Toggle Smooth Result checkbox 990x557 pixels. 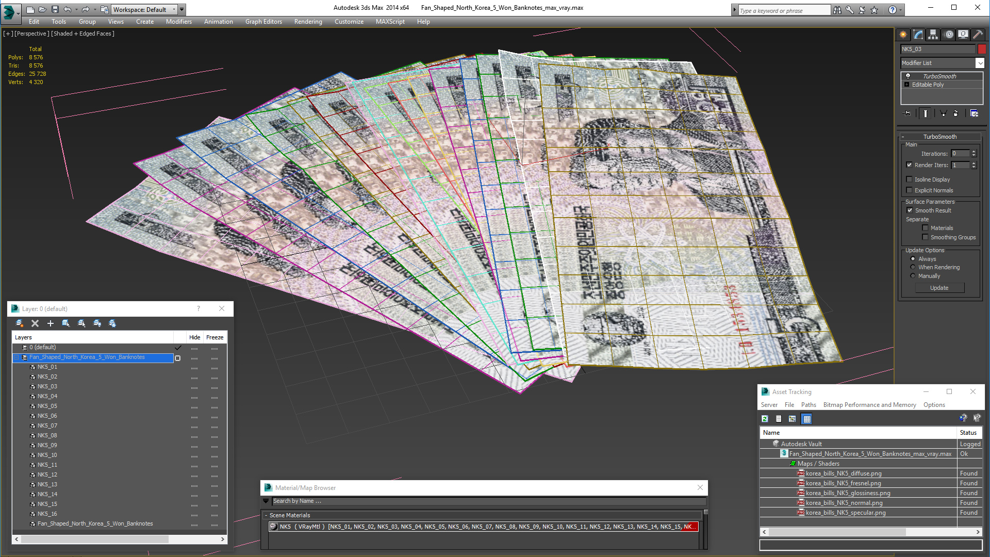(x=910, y=210)
